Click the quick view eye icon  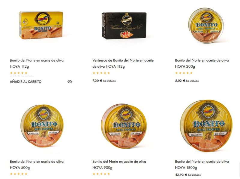coord(70,82)
